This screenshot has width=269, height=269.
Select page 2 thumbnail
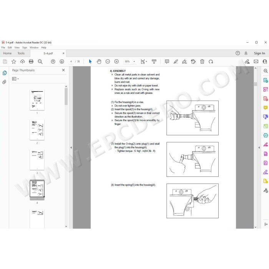pyautogui.click(x=37, y=130)
